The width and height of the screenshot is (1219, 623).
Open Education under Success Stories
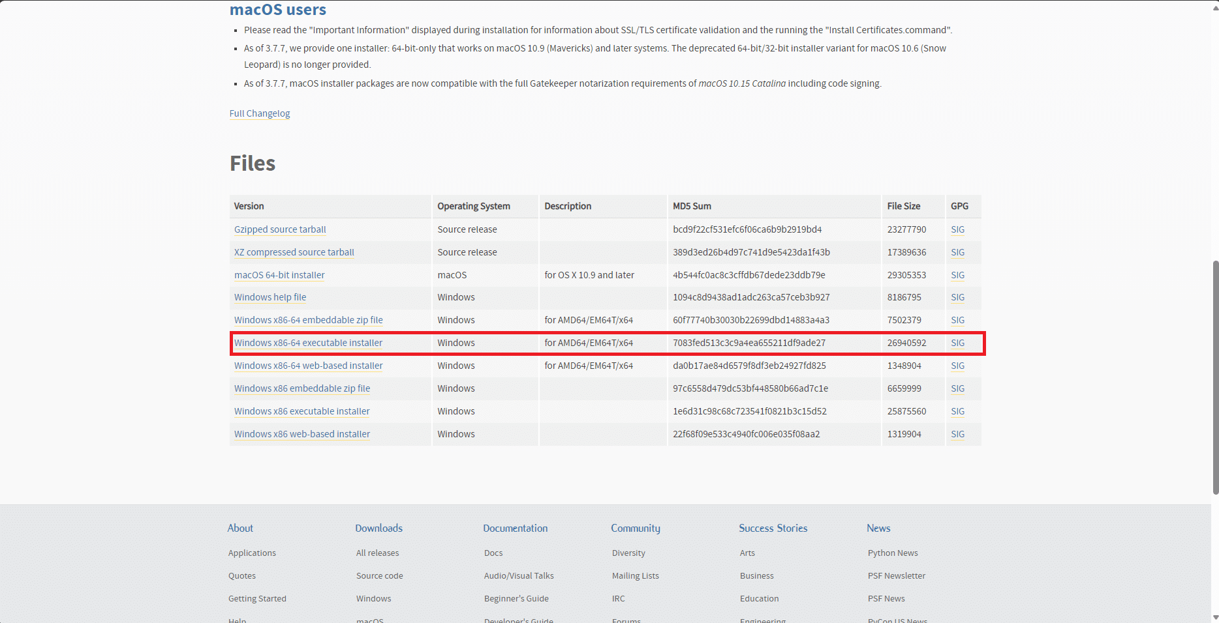760,598
